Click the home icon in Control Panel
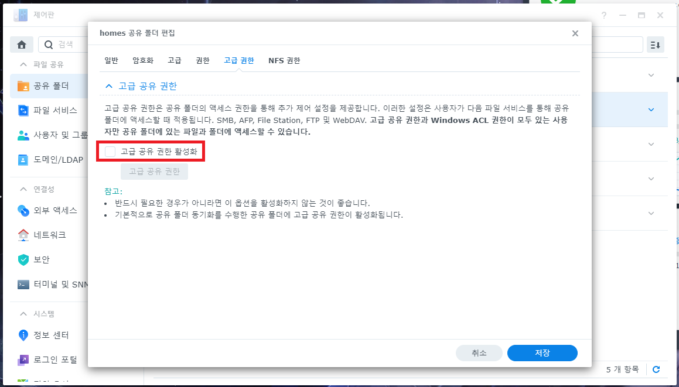The width and height of the screenshot is (679, 387). pos(22,44)
